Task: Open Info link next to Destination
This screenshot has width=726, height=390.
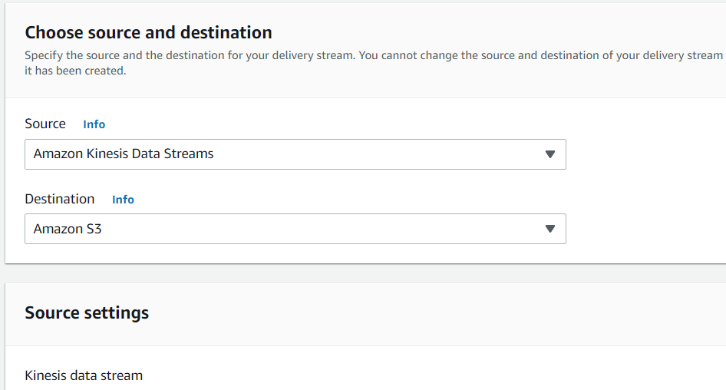Action: [123, 200]
